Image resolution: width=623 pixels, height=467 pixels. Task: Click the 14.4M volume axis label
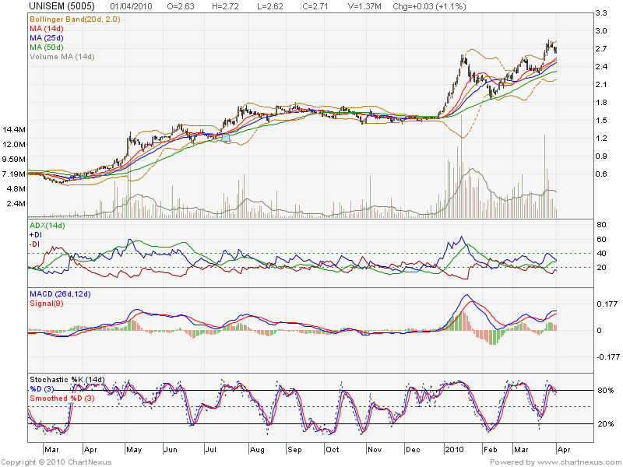click(x=14, y=129)
